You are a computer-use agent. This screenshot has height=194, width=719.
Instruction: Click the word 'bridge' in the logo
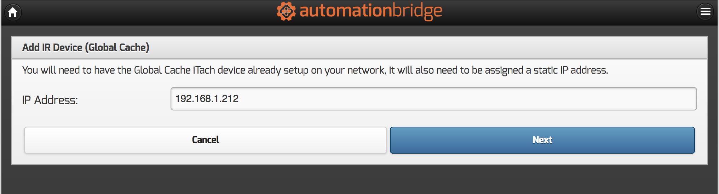[417, 11]
